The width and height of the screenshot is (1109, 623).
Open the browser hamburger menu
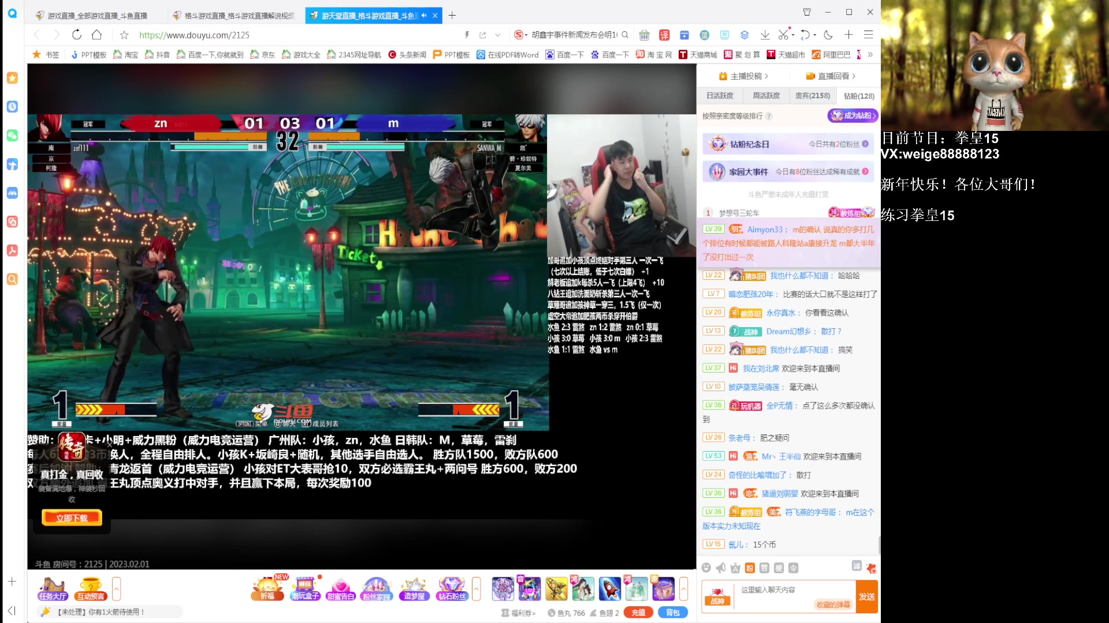click(x=868, y=35)
